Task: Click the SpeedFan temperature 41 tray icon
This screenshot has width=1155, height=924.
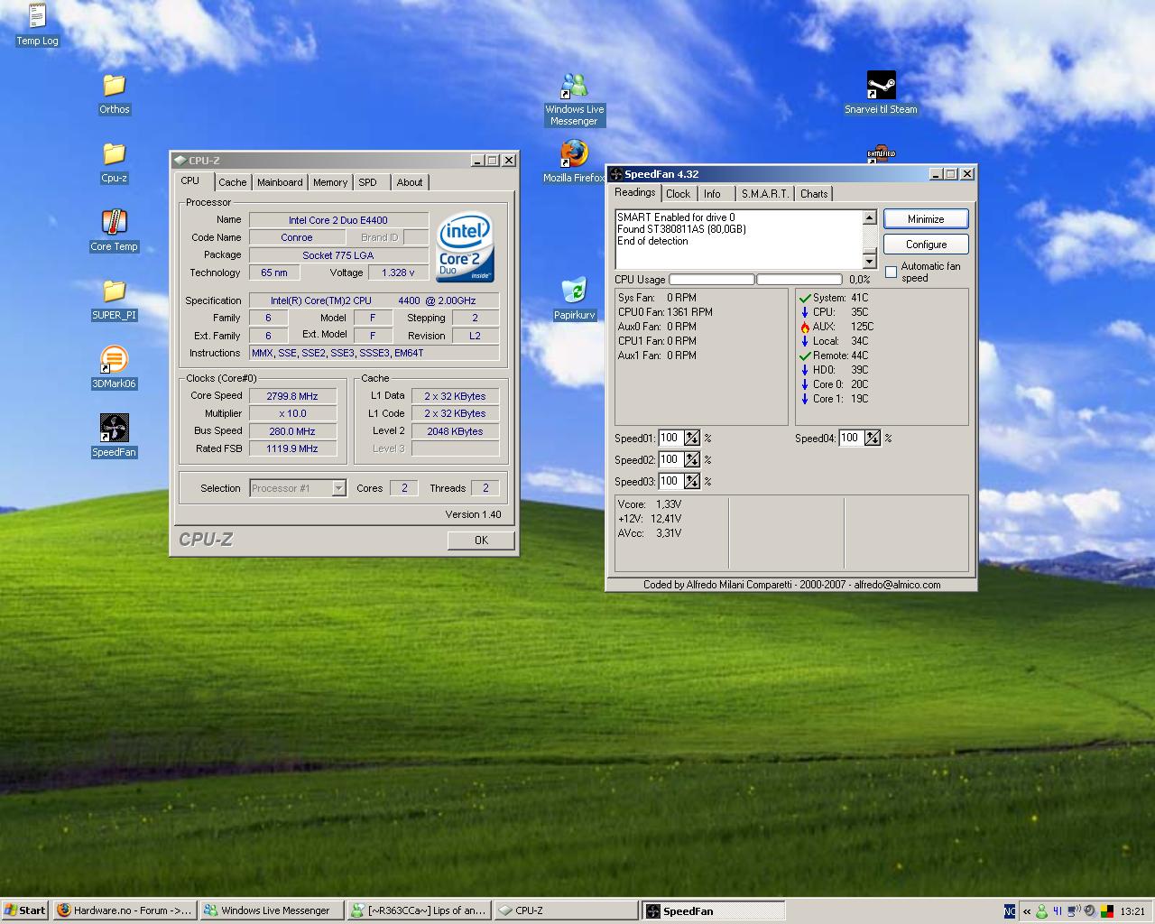Action: click(1058, 911)
